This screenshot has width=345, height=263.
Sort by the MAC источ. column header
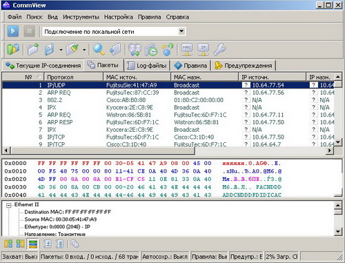point(137,77)
